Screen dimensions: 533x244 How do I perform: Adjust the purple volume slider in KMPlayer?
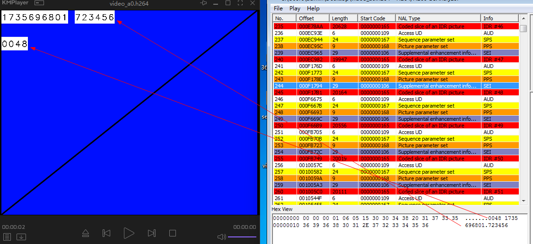click(x=242, y=236)
